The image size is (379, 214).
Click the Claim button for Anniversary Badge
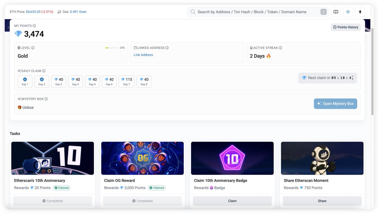232,201
